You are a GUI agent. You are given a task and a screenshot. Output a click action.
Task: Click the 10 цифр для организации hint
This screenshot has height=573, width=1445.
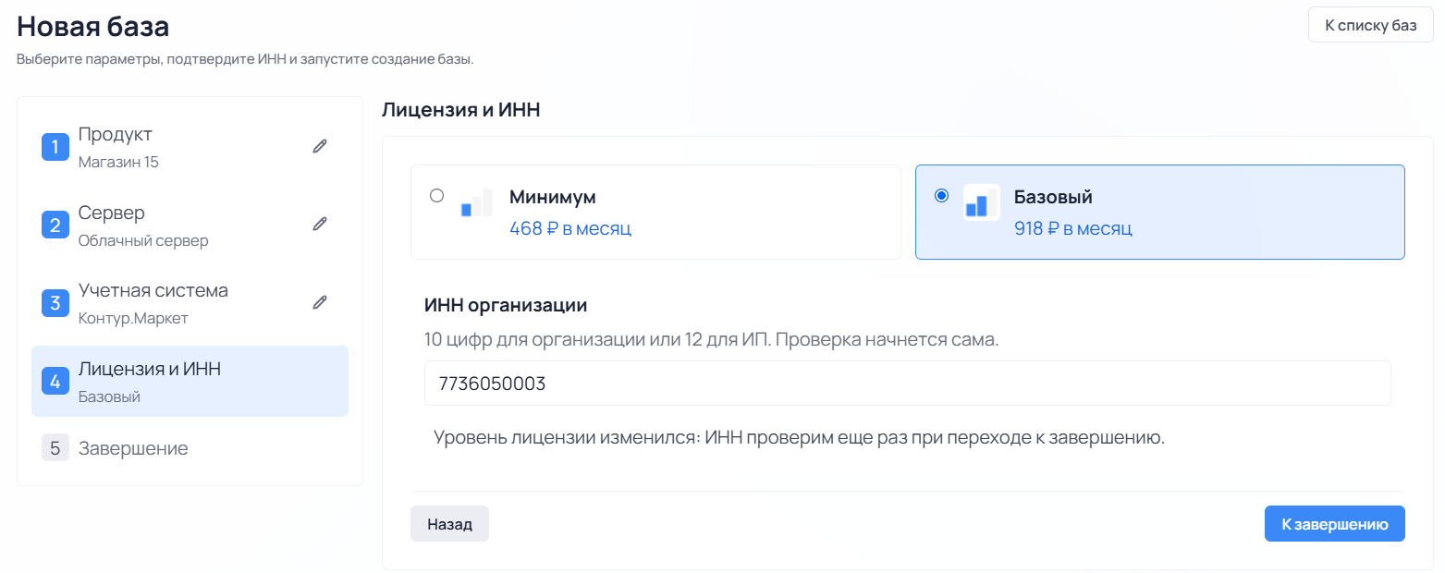click(x=711, y=339)
